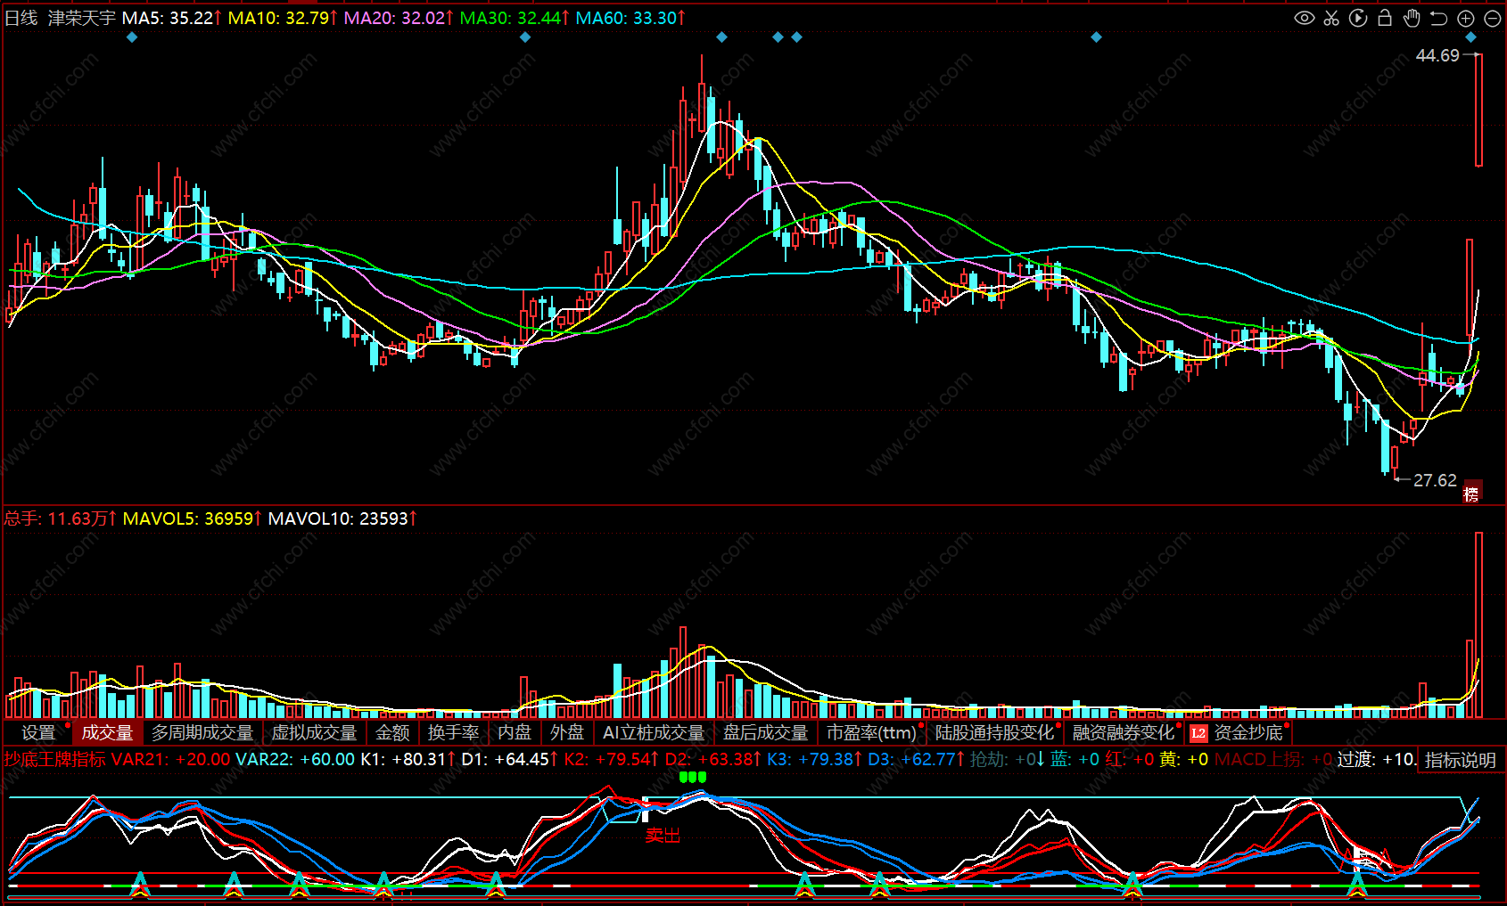Viewport: 1507px width, 906px height.
Task: Open the AI立桩成交量 tab
Action: 654,732
